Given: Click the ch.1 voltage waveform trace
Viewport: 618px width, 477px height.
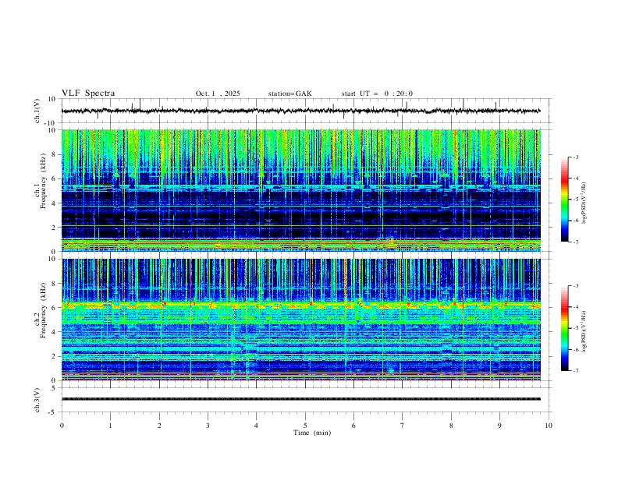Looking at the screenshot, I should 301,111.
